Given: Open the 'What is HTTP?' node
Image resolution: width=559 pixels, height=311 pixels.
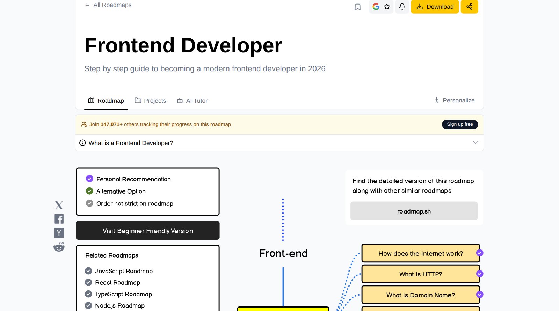Looking at the screenshot, I should pos(421,274).
